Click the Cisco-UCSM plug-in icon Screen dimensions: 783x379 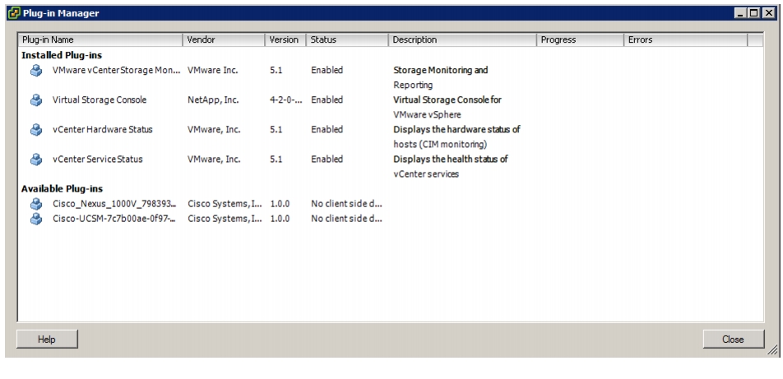(36, 219)
